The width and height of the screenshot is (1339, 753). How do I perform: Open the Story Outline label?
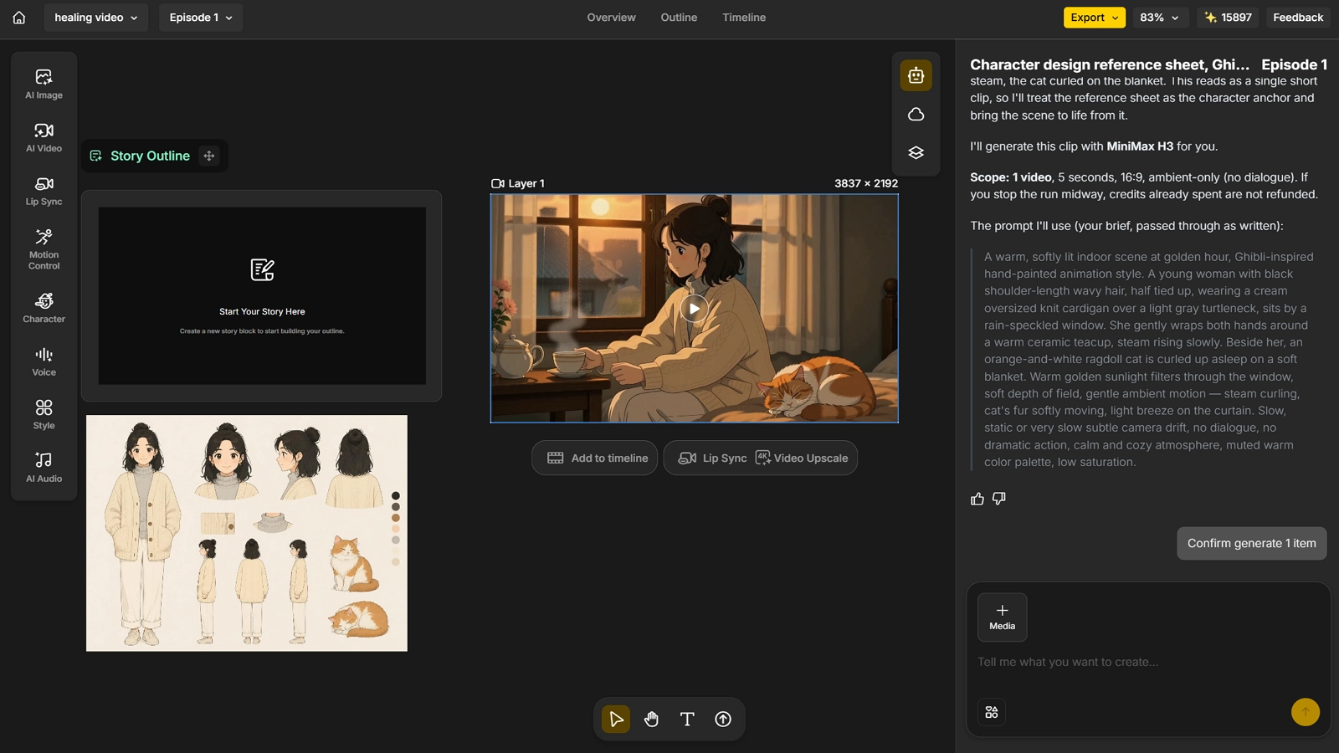pyautogui.click(x=150, y=156)
